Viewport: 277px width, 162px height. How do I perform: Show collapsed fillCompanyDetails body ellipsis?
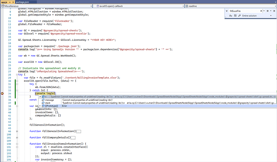tap(73, 138)
